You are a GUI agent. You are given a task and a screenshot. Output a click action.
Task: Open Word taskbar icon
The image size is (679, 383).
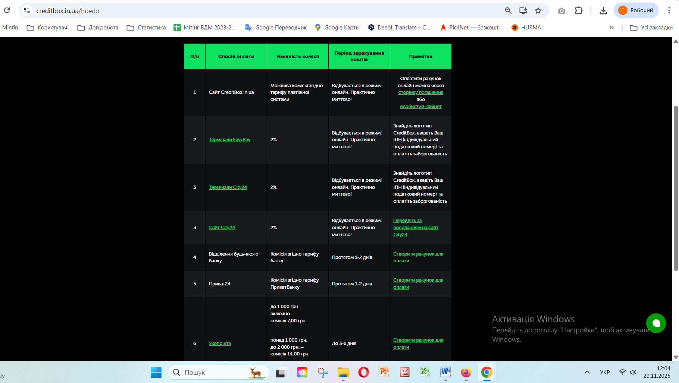445,372
